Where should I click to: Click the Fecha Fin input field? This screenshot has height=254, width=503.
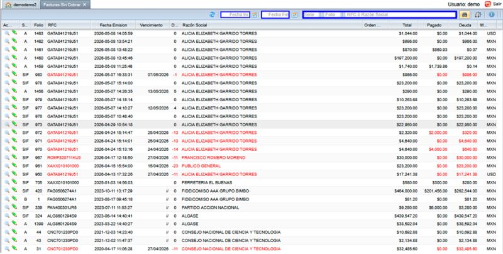point(275,14)
